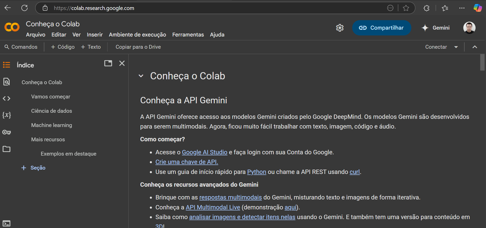Open the code snippets sidebar icon
This screenshot has height=228, width=486.
click(x=7, y=98)
